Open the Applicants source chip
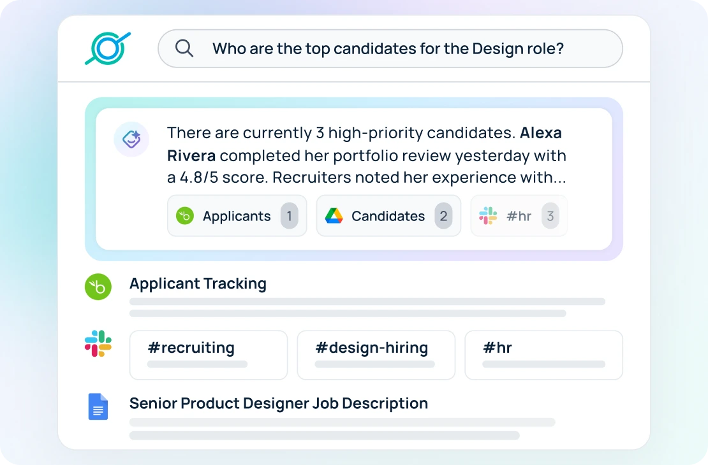 point(237,216)
